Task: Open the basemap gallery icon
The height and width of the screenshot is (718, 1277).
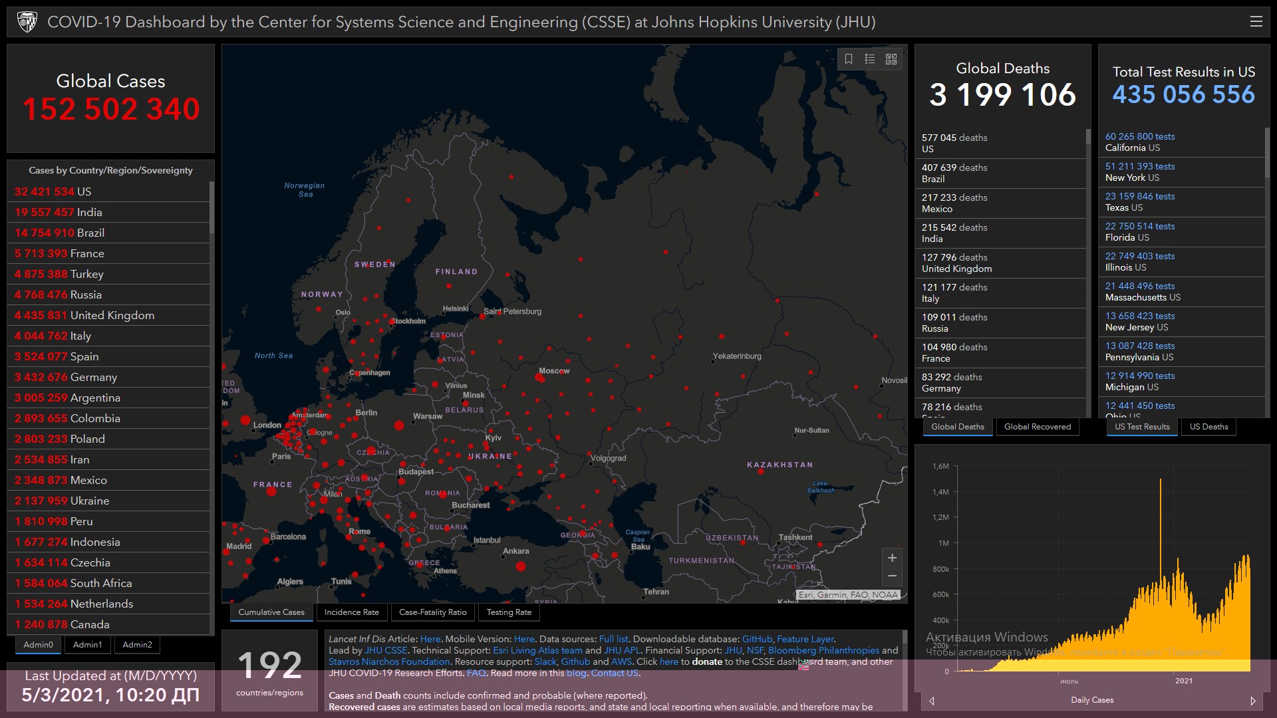Action: coord(891,59)
